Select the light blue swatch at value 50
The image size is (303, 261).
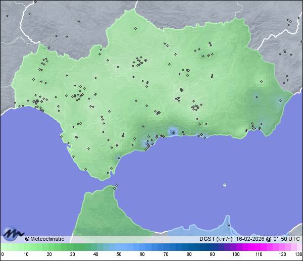click(119, 247)
